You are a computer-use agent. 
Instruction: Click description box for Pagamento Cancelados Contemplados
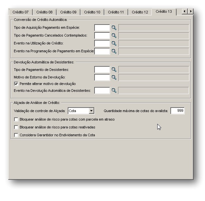coord(154,36)
